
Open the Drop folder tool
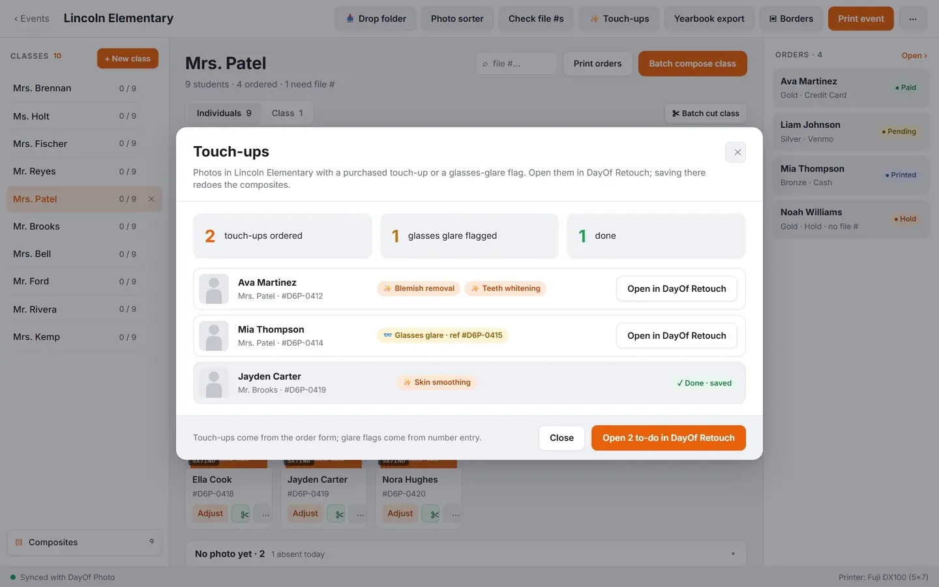tap(376, 18)
